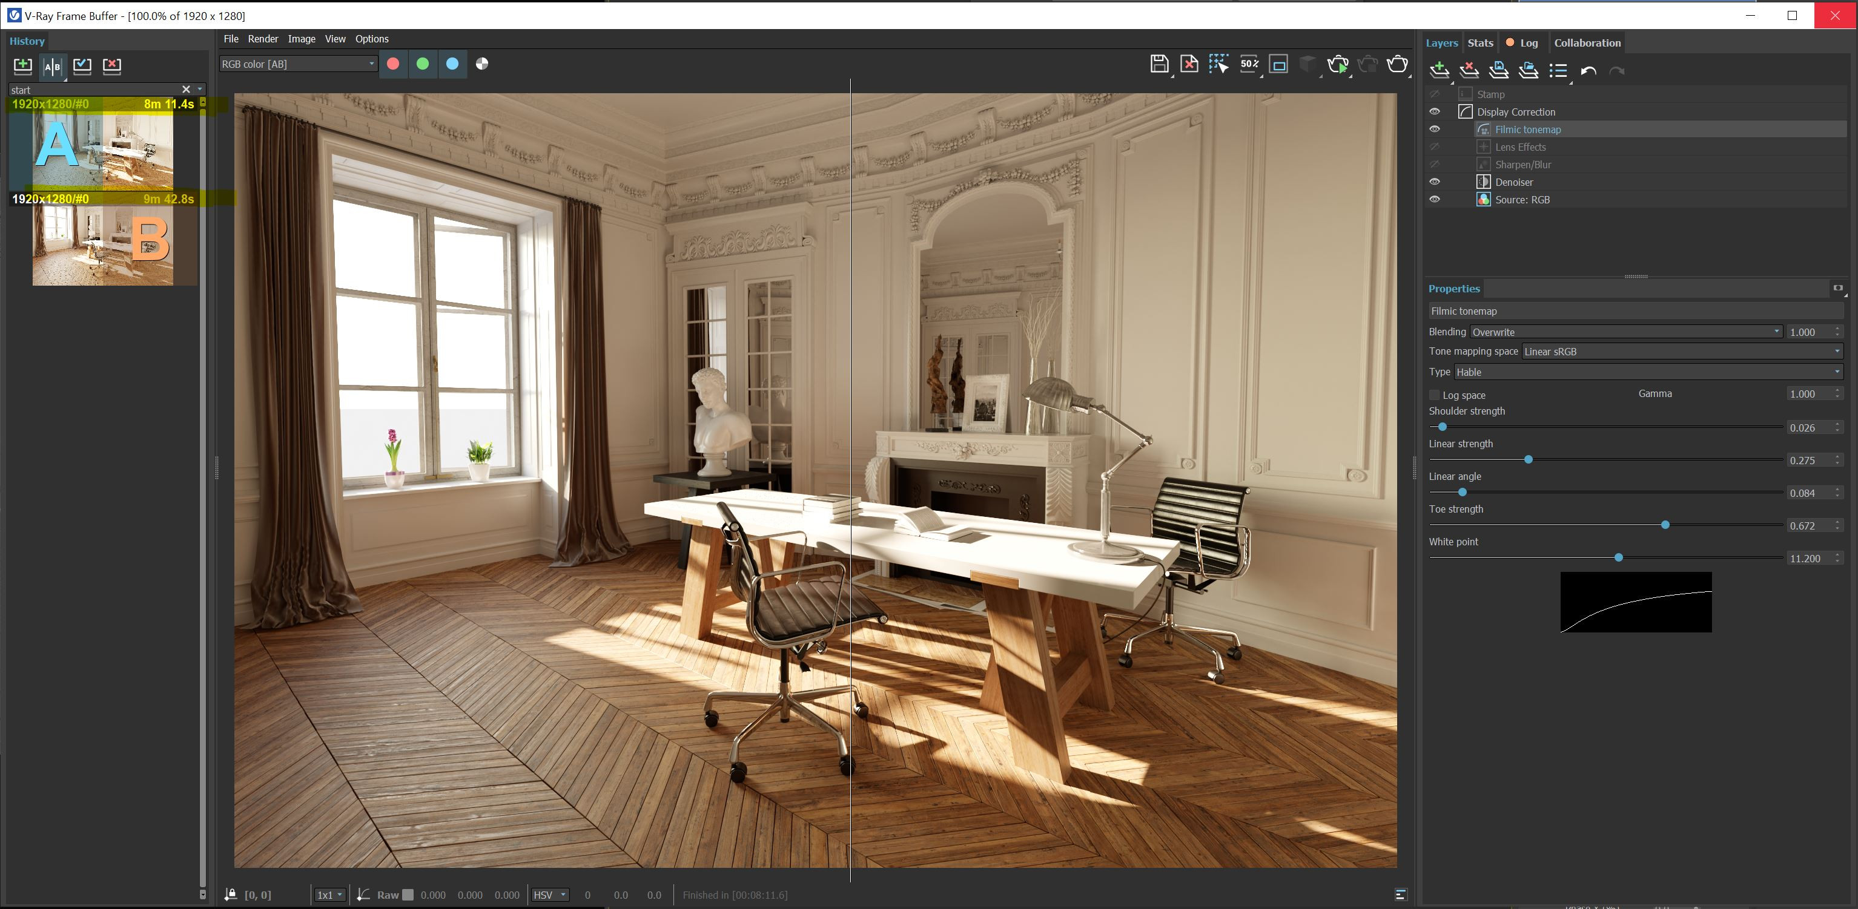Open the Render menu

tap(262, 38)
